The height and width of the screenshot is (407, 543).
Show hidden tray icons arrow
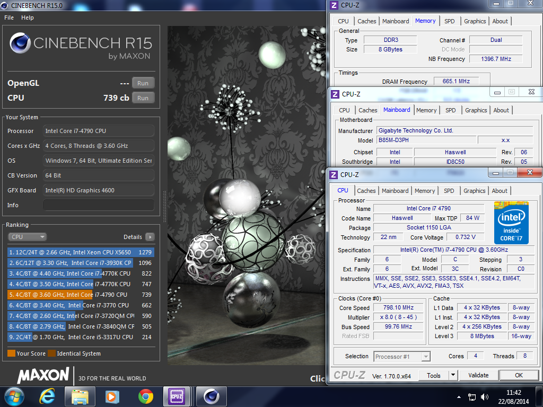(x=459, y=397)
